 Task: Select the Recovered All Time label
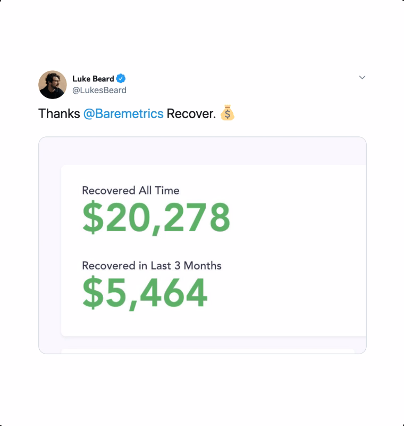131,191
